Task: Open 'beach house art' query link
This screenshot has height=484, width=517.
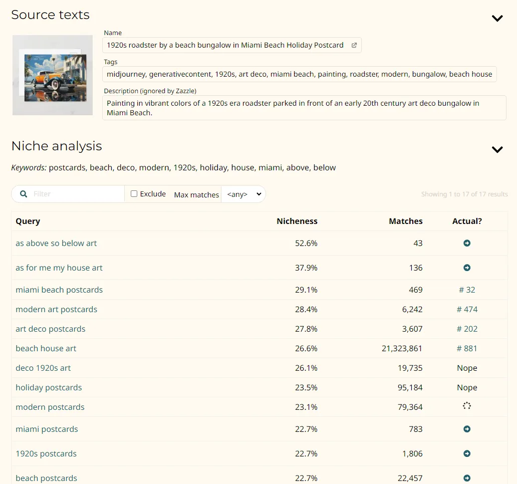Action: point(46,349)
